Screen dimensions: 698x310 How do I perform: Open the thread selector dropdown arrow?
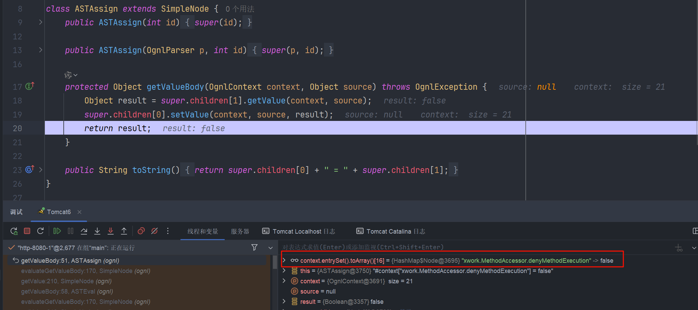click(271, 248)
